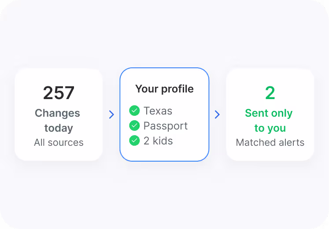Click the Changes today heading
This screenshot has width=329, height=229.
coord(59,120)
